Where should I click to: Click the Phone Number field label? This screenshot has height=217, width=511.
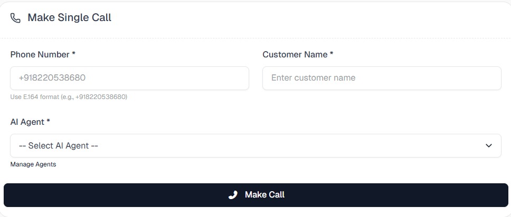click(40, 54)
